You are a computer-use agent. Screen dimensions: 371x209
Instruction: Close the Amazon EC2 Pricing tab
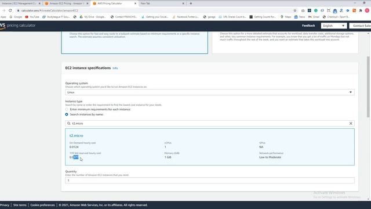point(88,3)
